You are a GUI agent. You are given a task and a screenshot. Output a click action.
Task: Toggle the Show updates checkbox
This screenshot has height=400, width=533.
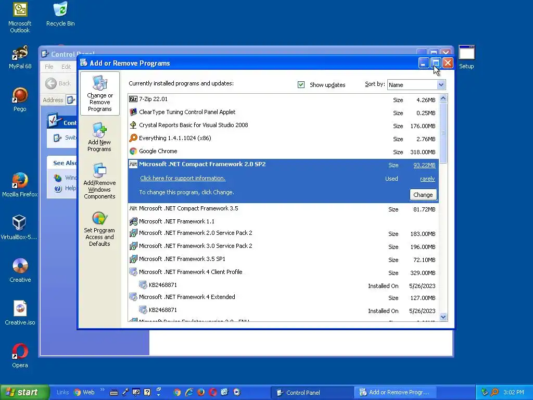[301, 84]
